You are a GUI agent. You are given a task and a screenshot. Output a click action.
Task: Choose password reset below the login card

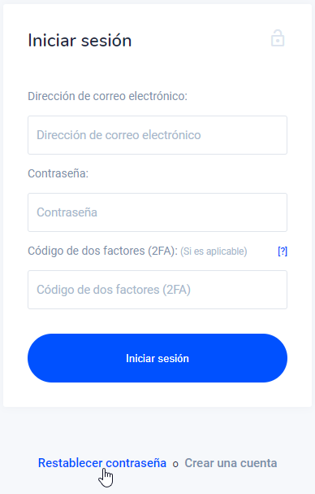coord(102,463)
